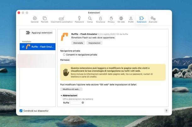Enable Consenti in navigazione privata

[x=64, y=55]
